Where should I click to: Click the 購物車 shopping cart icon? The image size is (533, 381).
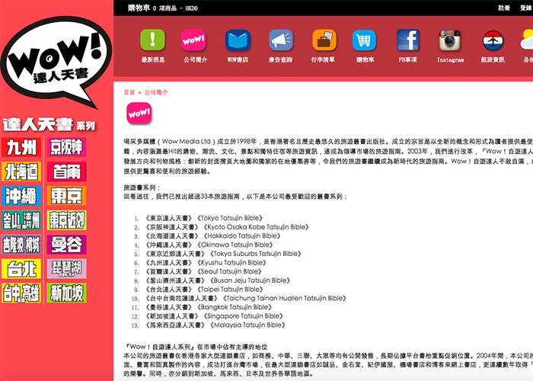[364, 40]
